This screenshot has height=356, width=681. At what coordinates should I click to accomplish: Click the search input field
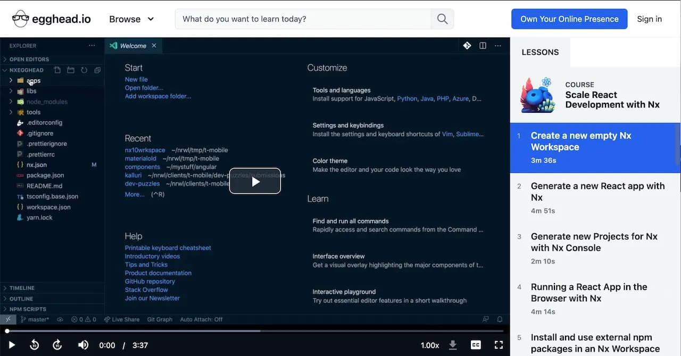[x=303, y=19]
